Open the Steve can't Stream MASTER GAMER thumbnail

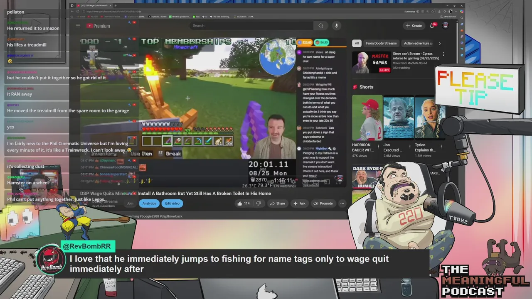click(371, 62)
